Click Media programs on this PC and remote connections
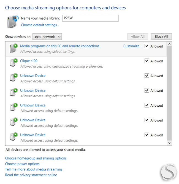Image resolution: width=179 pixels, height=184 pixels. click(x=61, y=46)
